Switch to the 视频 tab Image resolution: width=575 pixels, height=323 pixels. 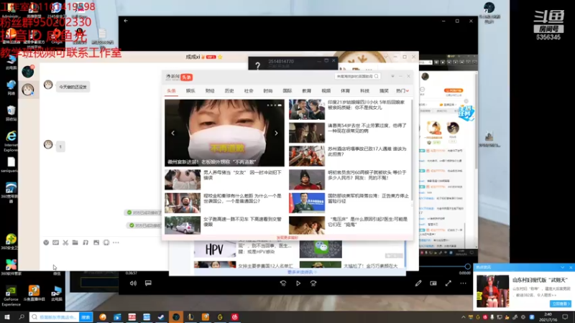pos(326,91)
